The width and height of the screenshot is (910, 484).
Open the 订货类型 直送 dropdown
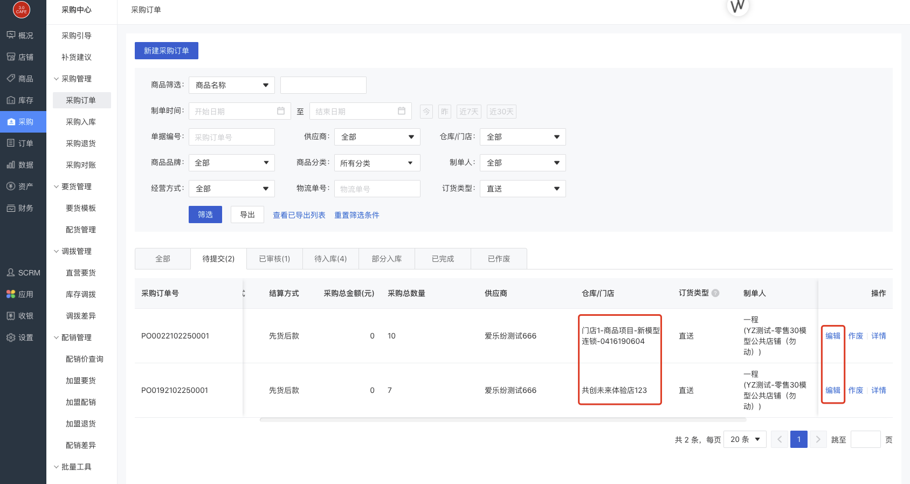[x=523, y=189]
